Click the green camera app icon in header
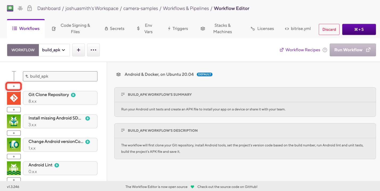This screenshot has width=380, height=191. point(10,8)
